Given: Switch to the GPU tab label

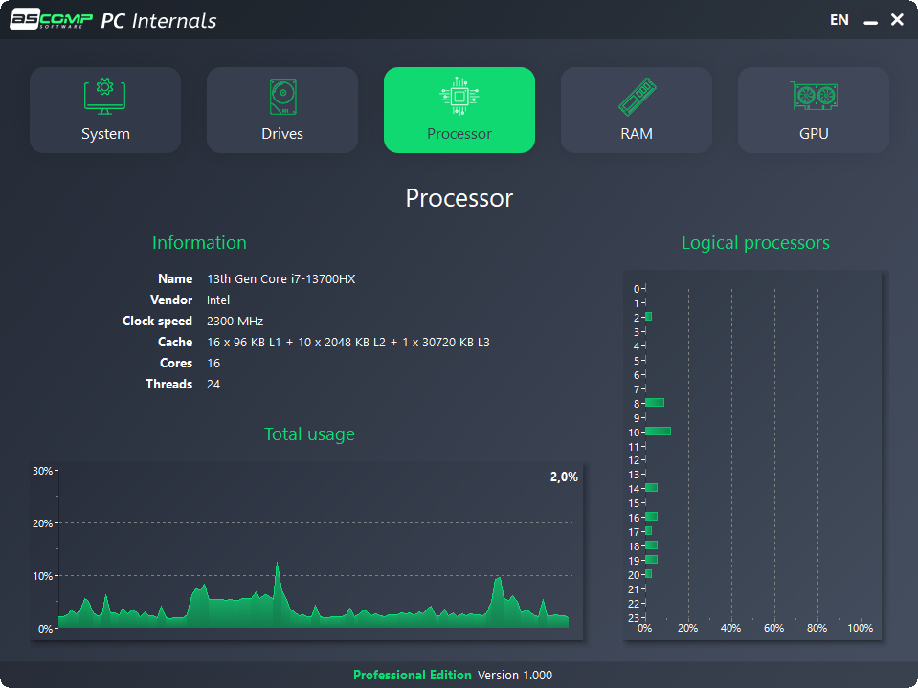Looking at the screenshot, I should click(x=814, y=134).
